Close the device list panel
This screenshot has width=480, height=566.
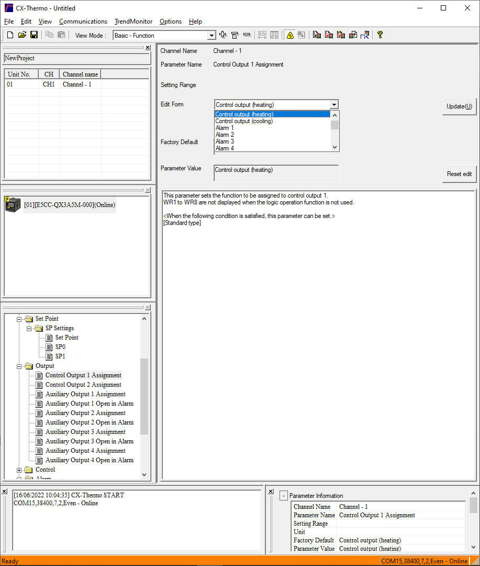click(148, 190)
